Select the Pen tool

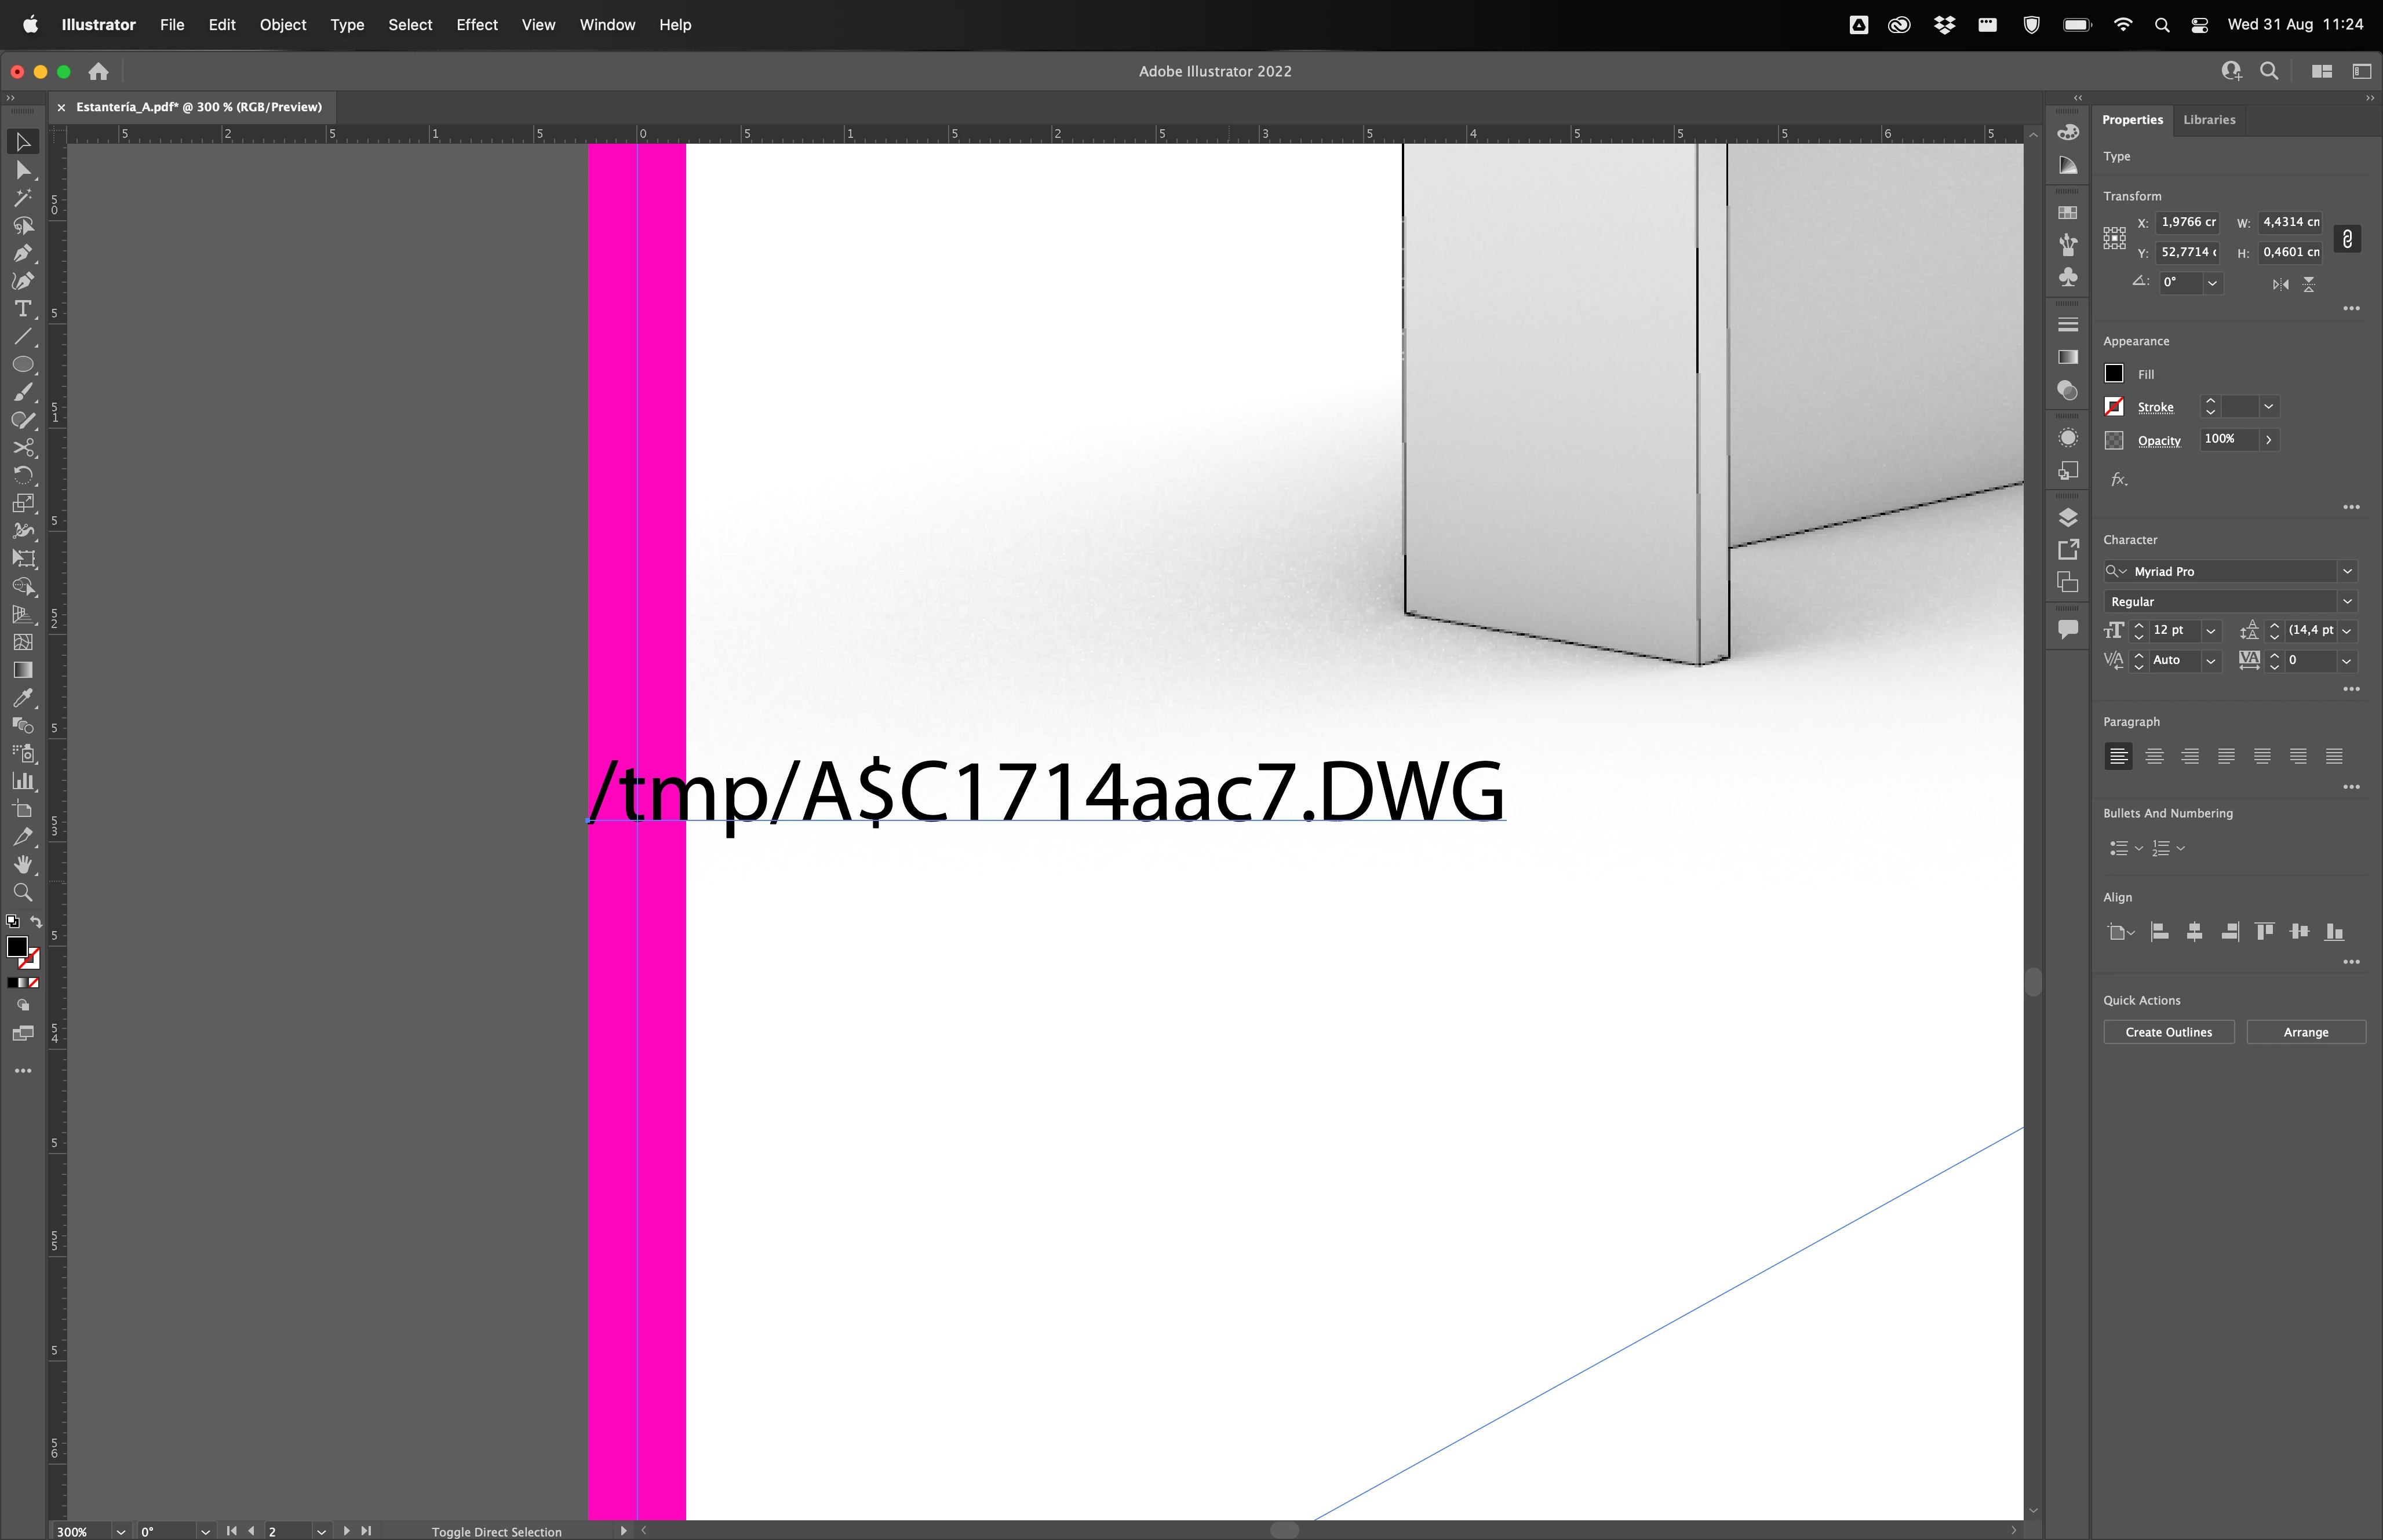pyautogui.click(x=23, y=254)
